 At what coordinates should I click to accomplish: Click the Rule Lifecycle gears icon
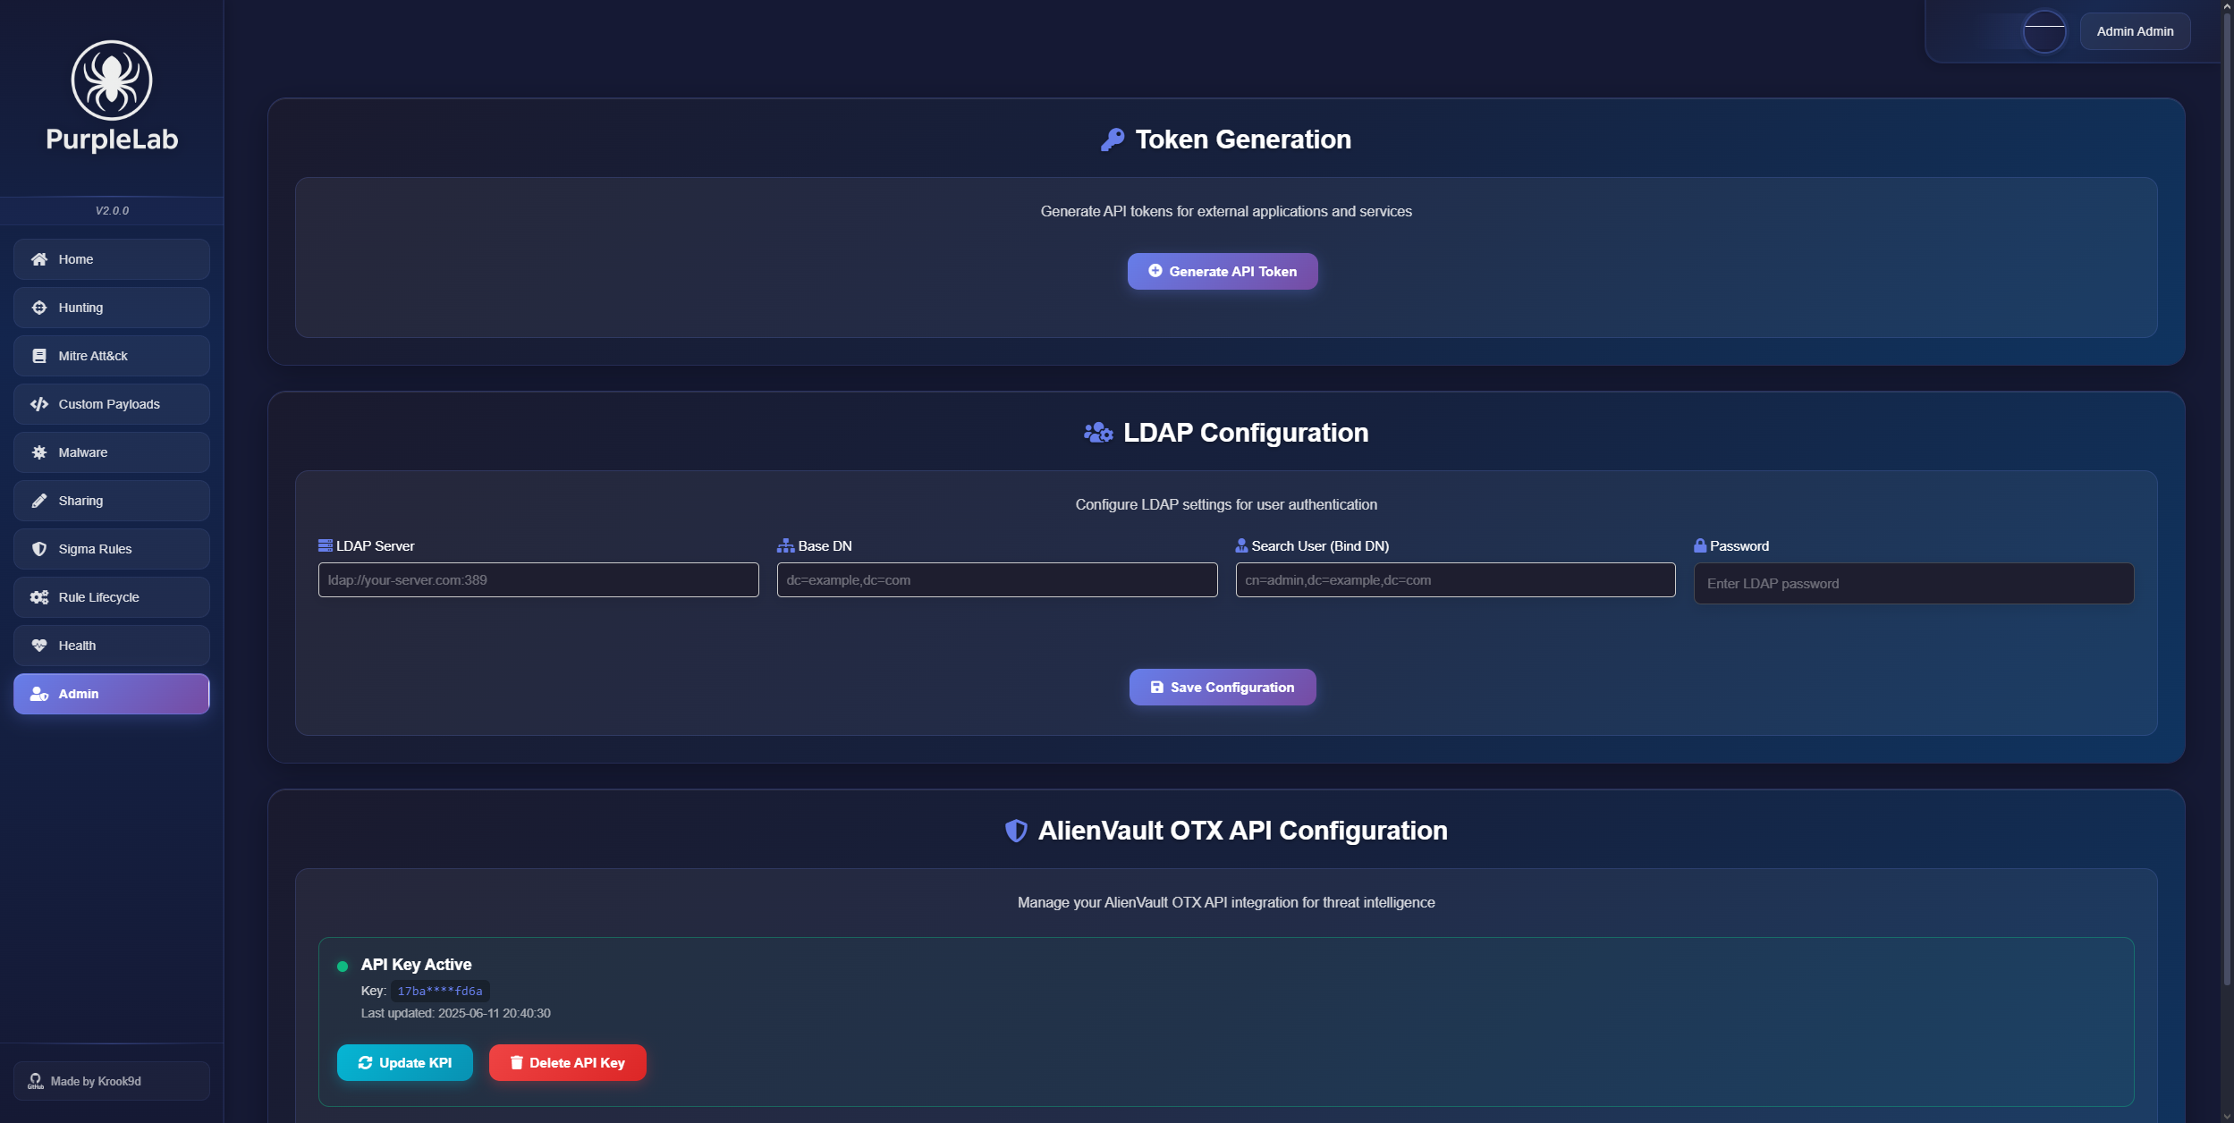39,597
